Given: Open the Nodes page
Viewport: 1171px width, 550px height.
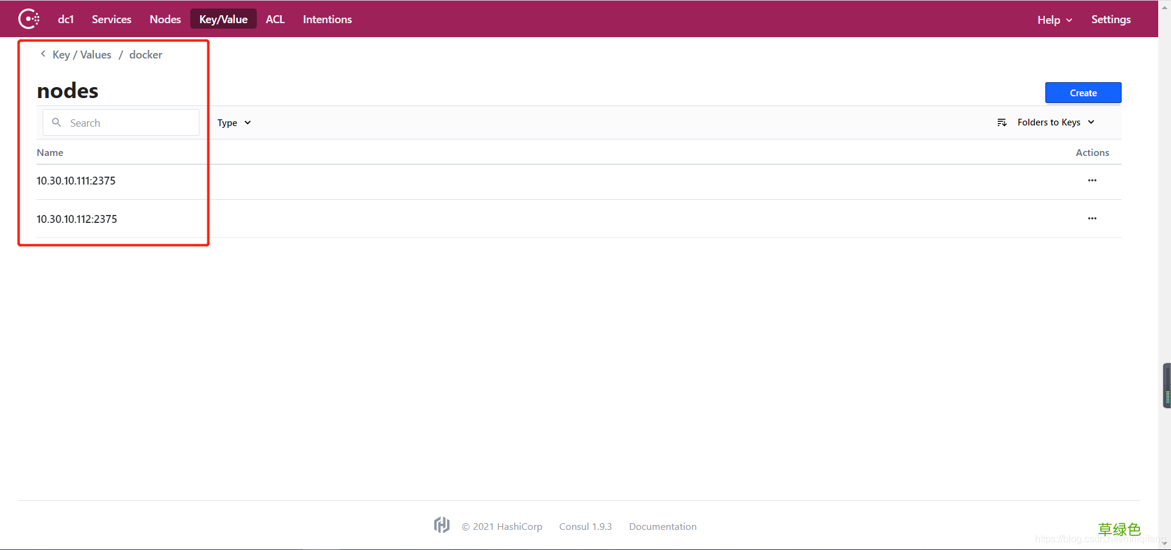Looking at the screenshot, I should coord(165,19).
